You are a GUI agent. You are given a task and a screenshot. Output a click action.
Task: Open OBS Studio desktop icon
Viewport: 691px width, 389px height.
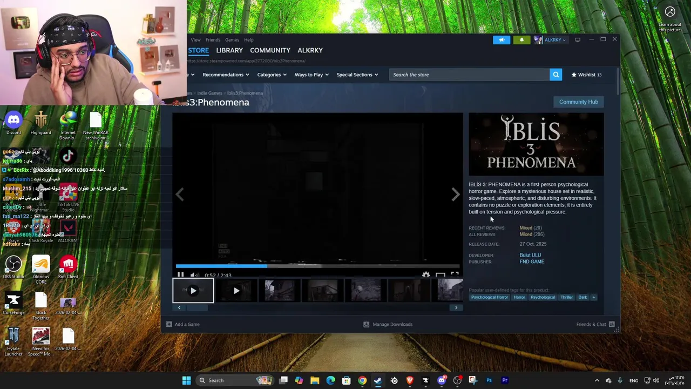13,267
